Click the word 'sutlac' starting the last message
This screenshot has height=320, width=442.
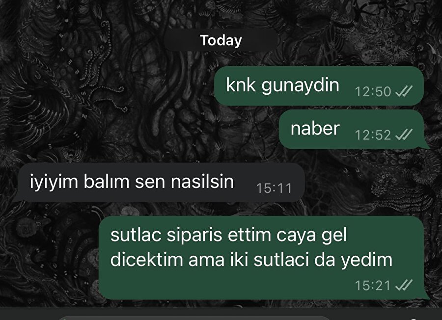[136, 235]
